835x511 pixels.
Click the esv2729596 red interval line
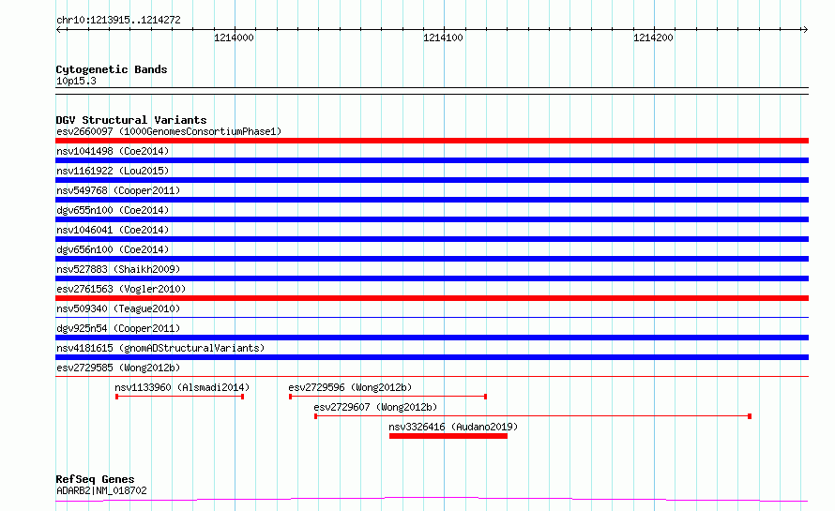[x=388, y=397]
